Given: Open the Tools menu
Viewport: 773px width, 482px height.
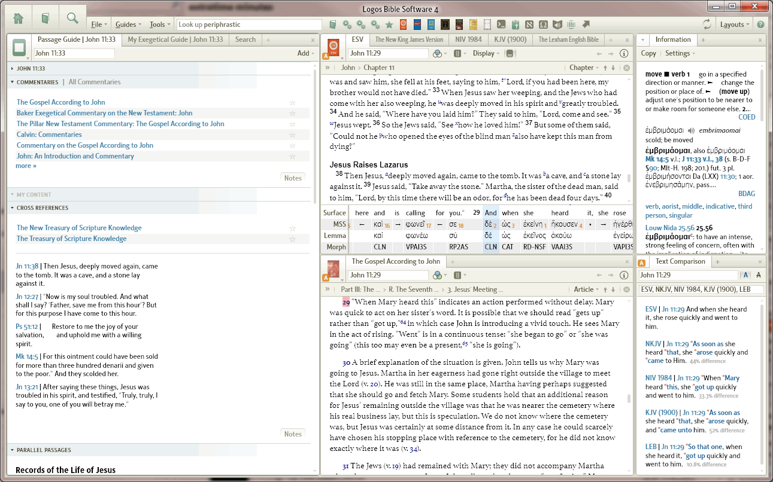Looking at the screenshot, I should pyautogui.click(x=159, y=25).
